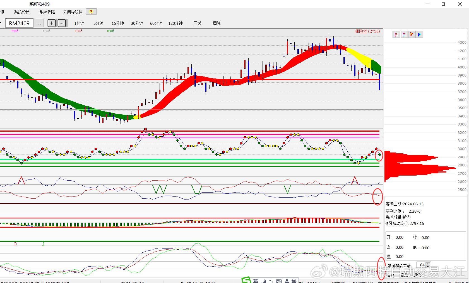Click the gray ma5 legend label

coord(47,31)
